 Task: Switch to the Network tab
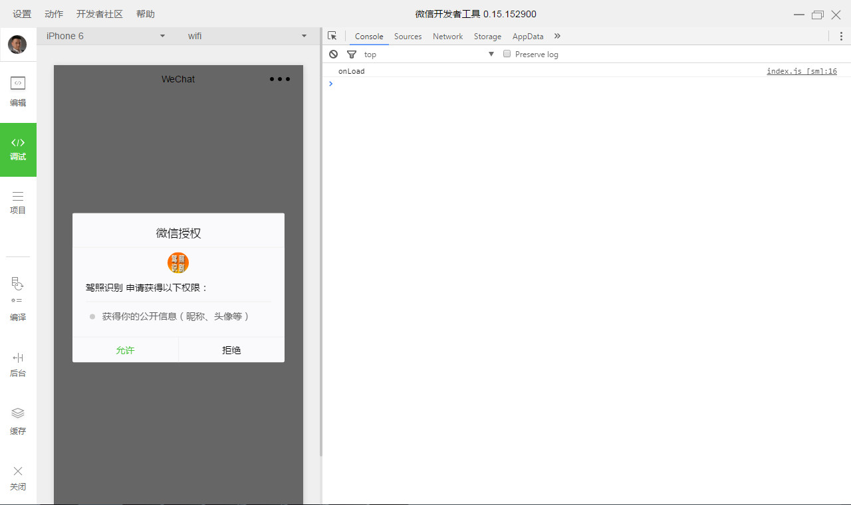tap(447, 37)
